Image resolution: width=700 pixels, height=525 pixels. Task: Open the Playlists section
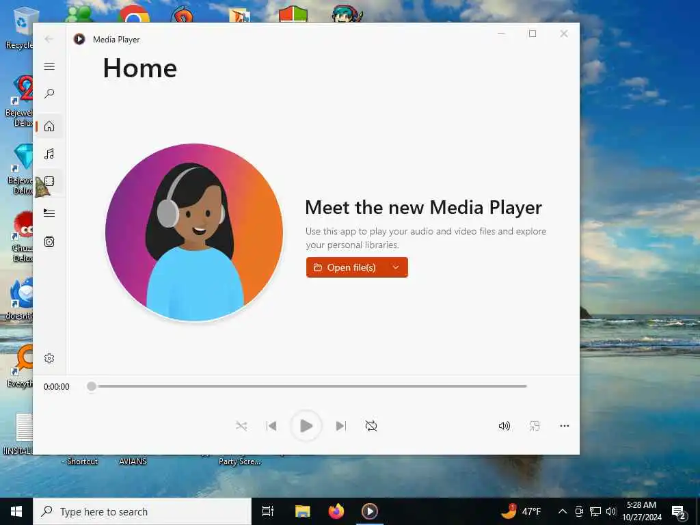[49, 241]
